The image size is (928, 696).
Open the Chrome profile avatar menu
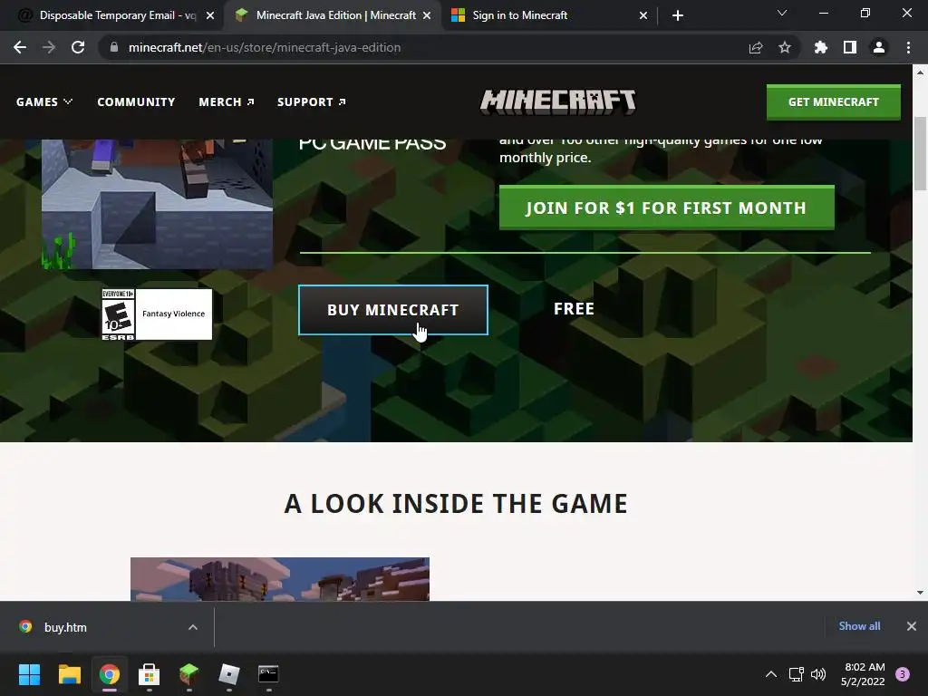point(879,47)
